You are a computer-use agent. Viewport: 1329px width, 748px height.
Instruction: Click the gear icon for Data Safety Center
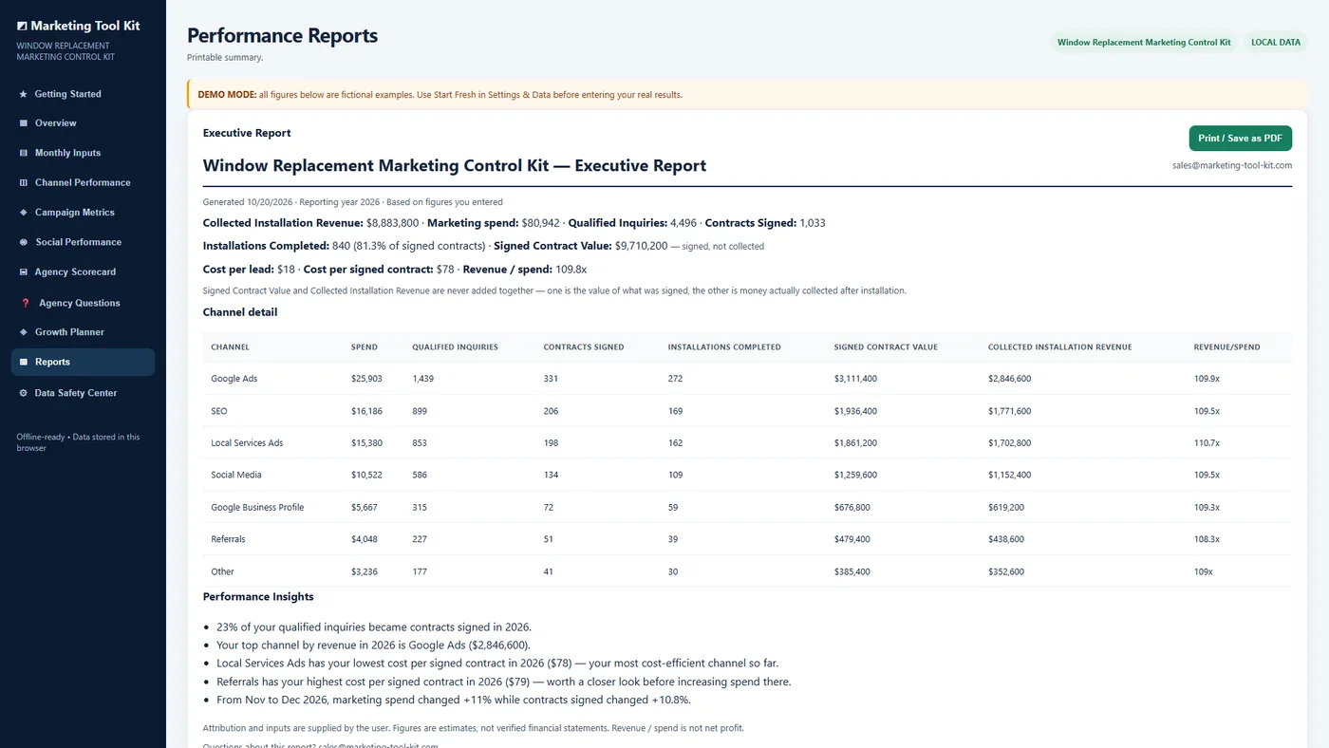[23, 393]
